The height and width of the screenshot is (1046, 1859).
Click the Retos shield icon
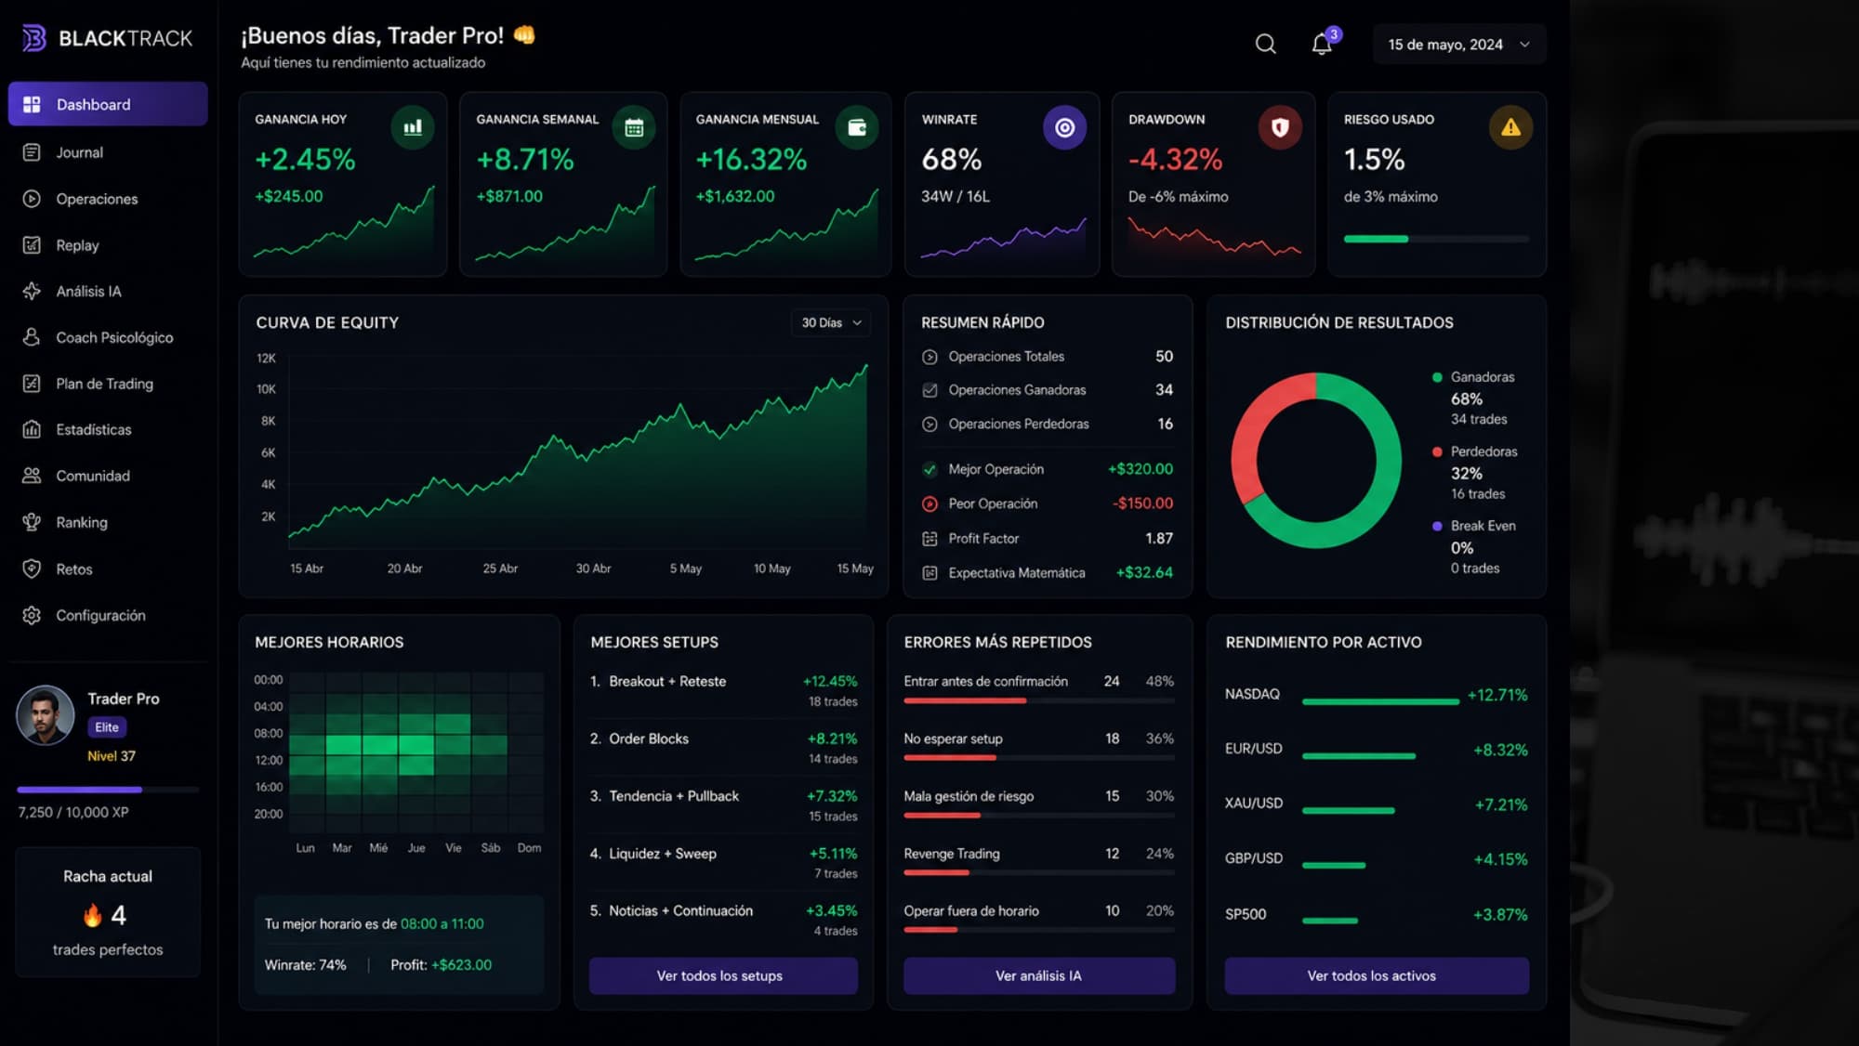(32, 569)
